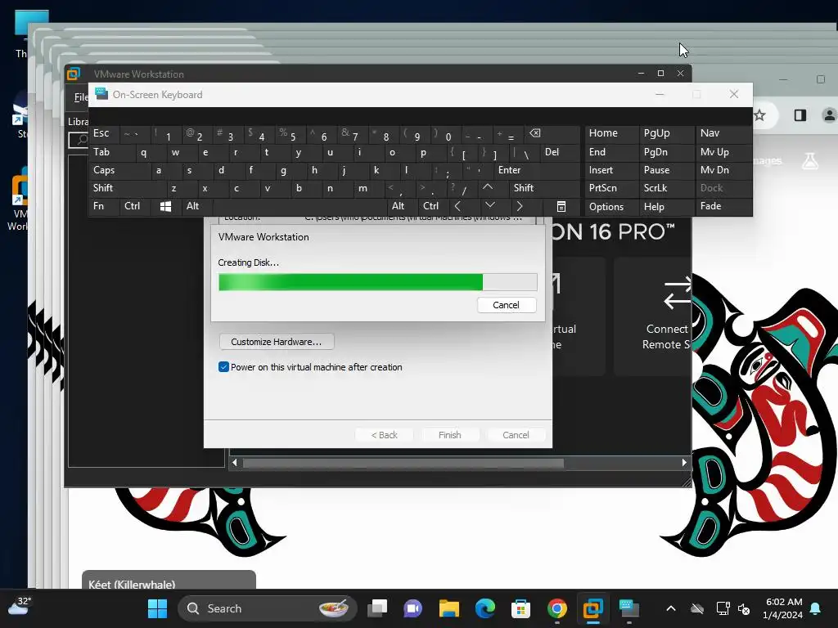This screenshot has width=838, height=628.
Task: Click the Mv Up key on keyboard
Action: 723,152
